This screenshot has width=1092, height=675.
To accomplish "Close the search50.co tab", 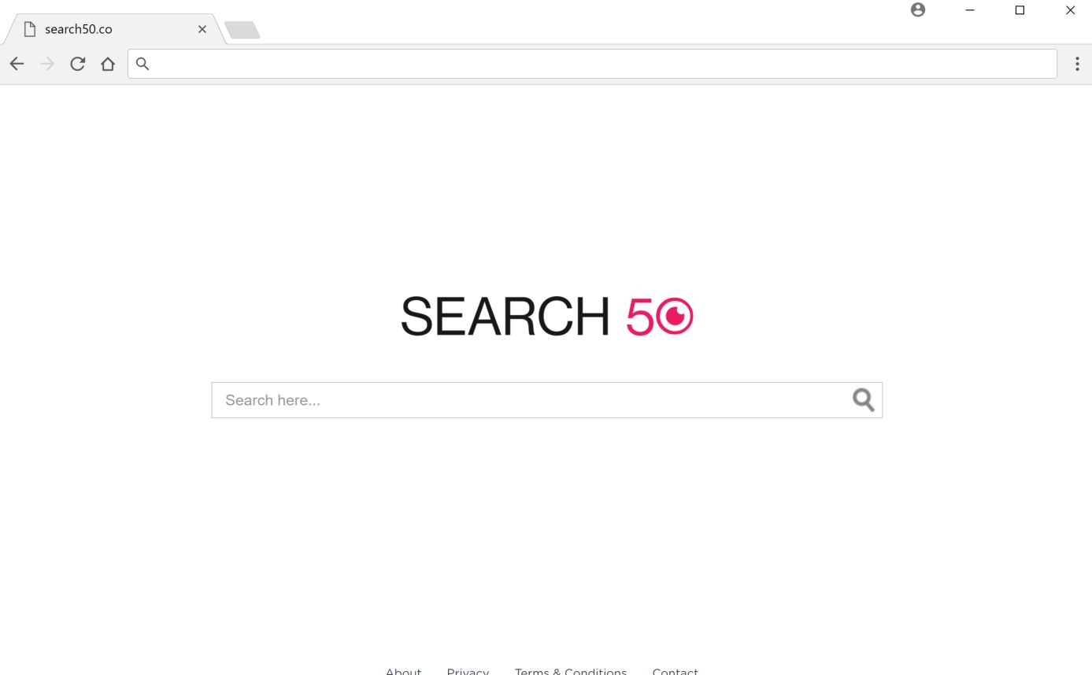I will (x=202, y=29).
